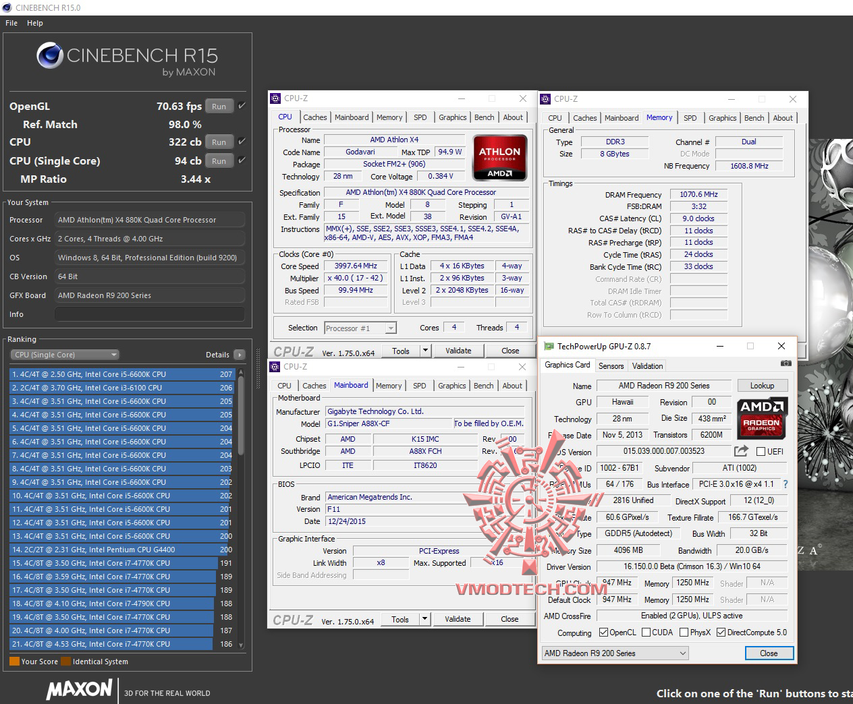
Task: Click the DRAM Frequency 1070.6 MHz value
Action: pos(699,194)
